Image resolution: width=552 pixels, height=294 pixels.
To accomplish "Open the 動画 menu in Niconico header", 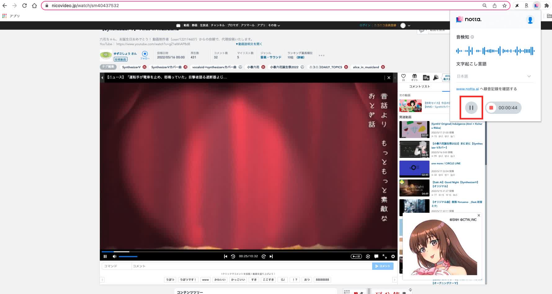I will click(186, 25).
